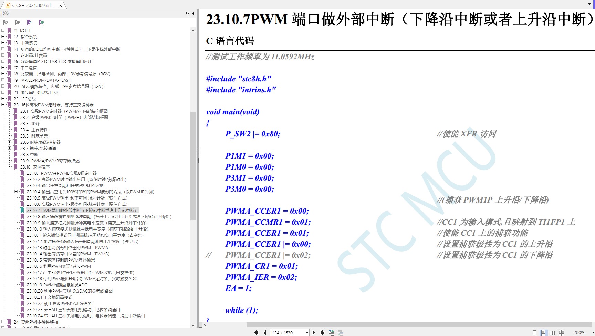This screenshot has width=595, height=336.
Task: Click the previous view icon in the status bar
Action: tap(332, 333)
